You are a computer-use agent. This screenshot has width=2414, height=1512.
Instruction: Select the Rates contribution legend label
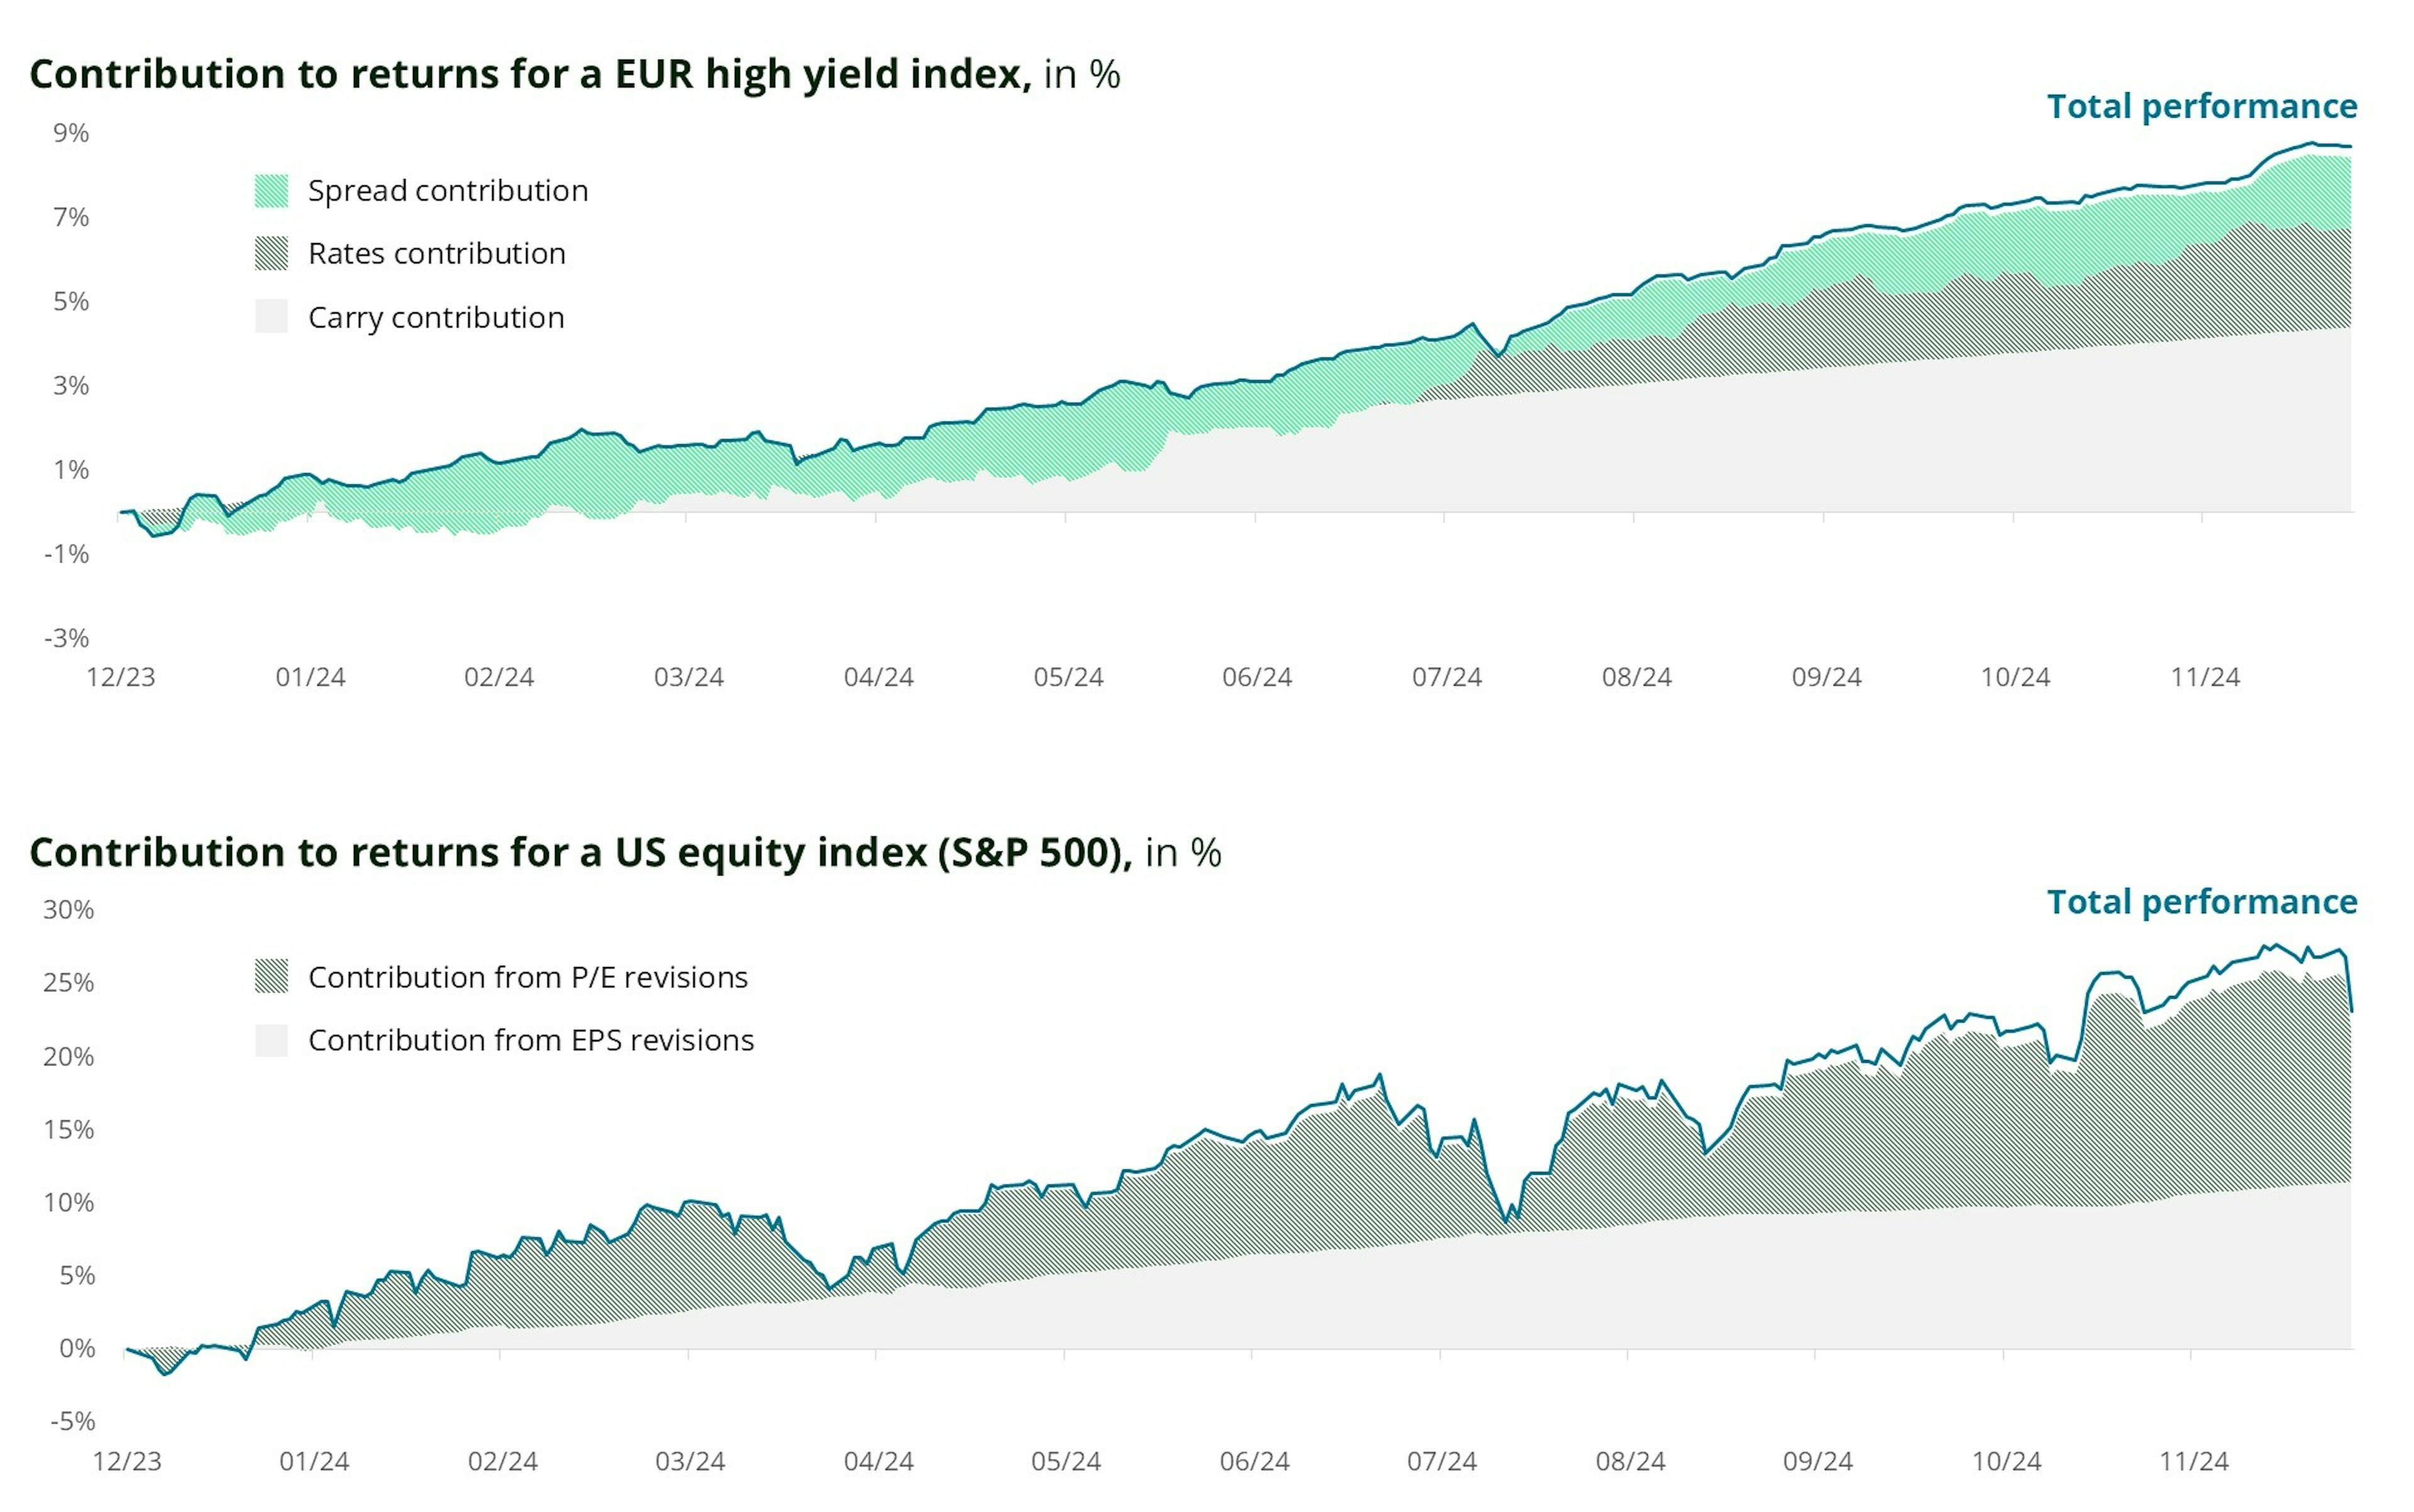[x=436, y=254]
